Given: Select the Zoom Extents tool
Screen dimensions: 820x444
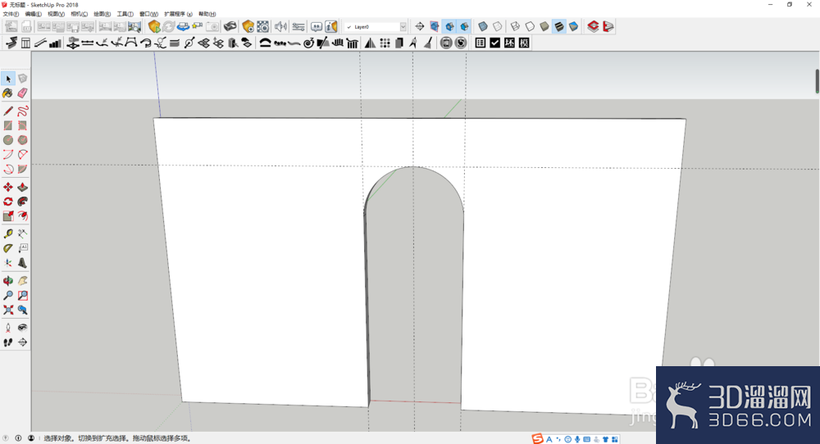Looking at the screenshot, I should [8, 310].
